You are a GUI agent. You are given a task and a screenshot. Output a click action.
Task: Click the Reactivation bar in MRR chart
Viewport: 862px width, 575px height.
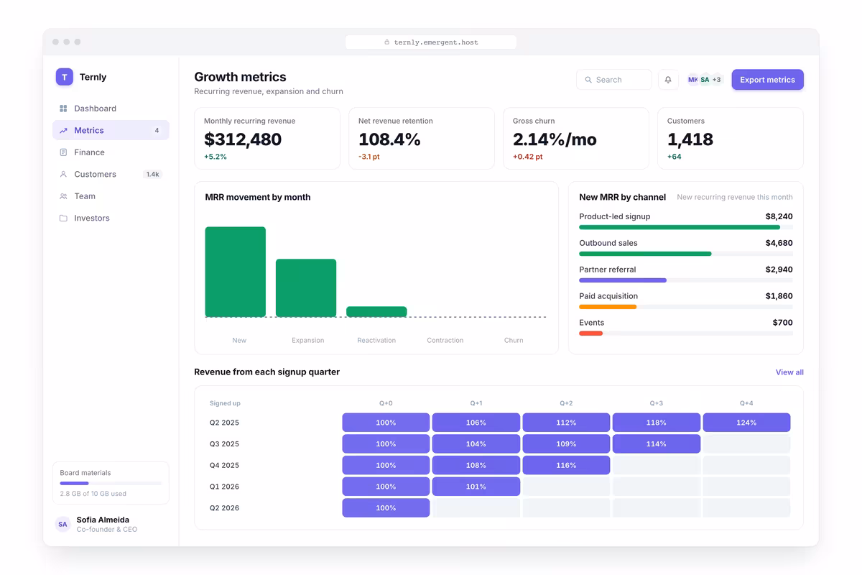click(376, 312)
